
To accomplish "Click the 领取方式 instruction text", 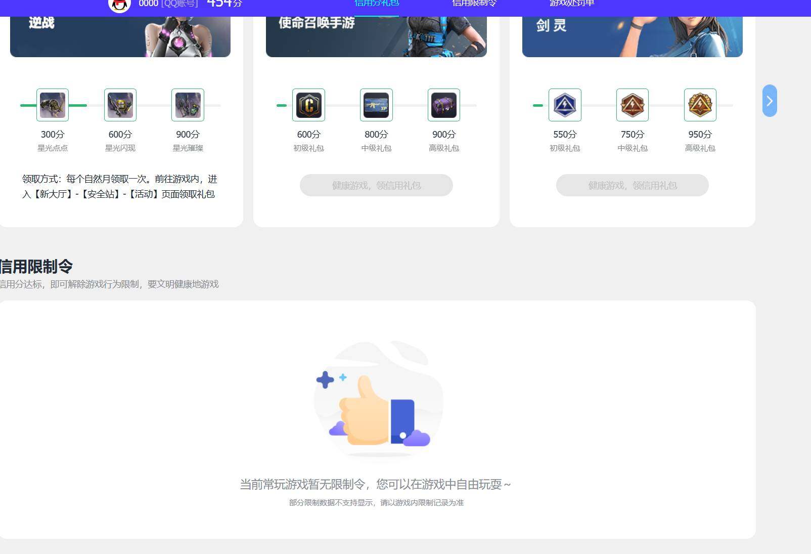I will pos(120,186).
